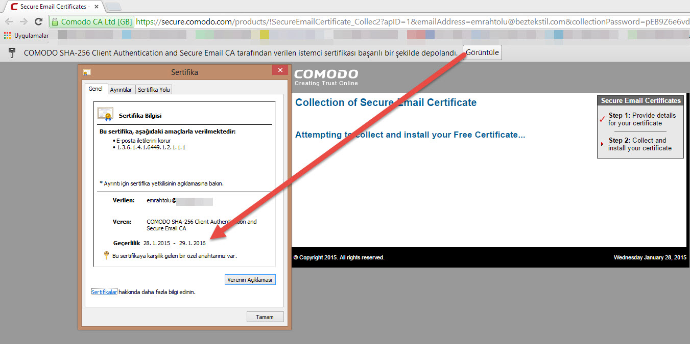Click the Görüntüle button in the infobar
Viewport: 690px width, 344px height.
[x=482, y=52]
